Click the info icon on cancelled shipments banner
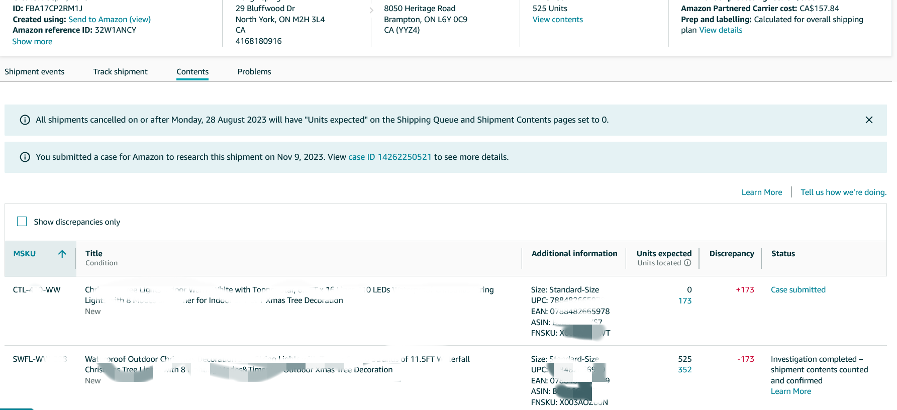This screenshot has height=410, width=897. pyautogui.click(x=25, y=120)
